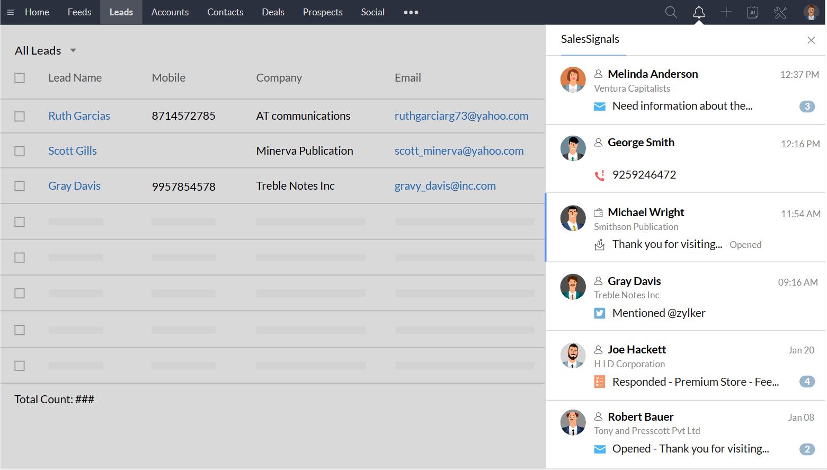The image size is (827, 470).
Task: Open the setup tools icon
Action: tap(780, 12)
